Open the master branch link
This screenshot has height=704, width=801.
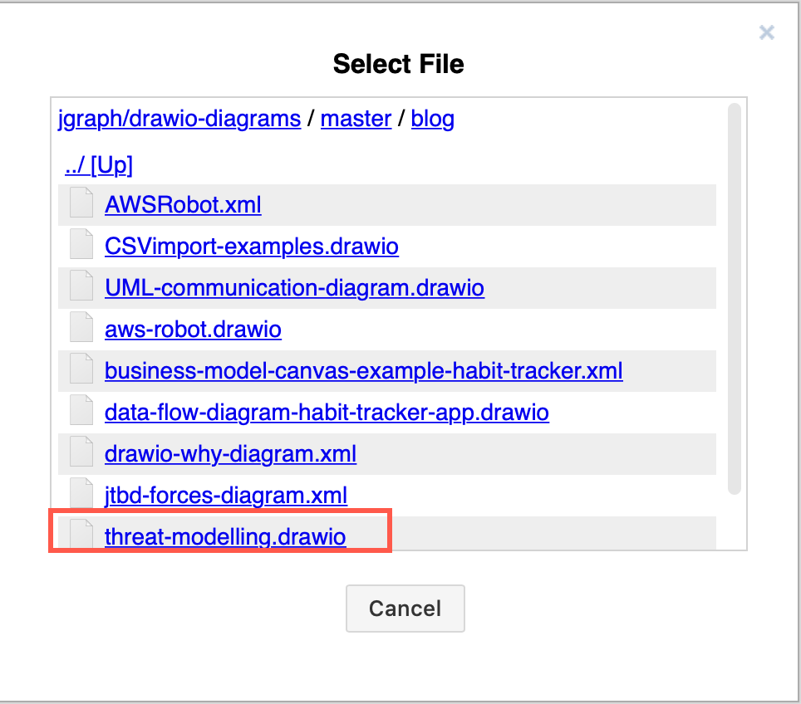[x=356, y=119]
